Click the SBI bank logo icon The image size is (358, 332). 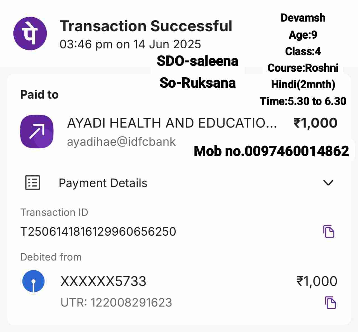tap(34, 281)
